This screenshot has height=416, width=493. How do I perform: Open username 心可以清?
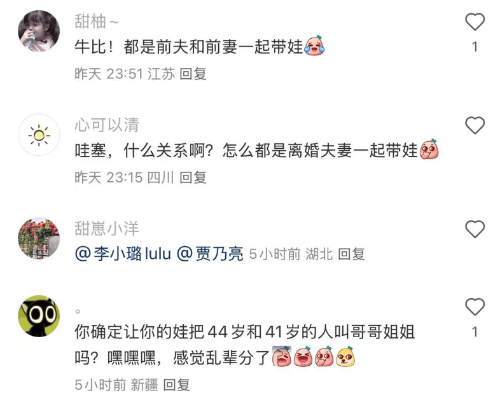(107, 125)
